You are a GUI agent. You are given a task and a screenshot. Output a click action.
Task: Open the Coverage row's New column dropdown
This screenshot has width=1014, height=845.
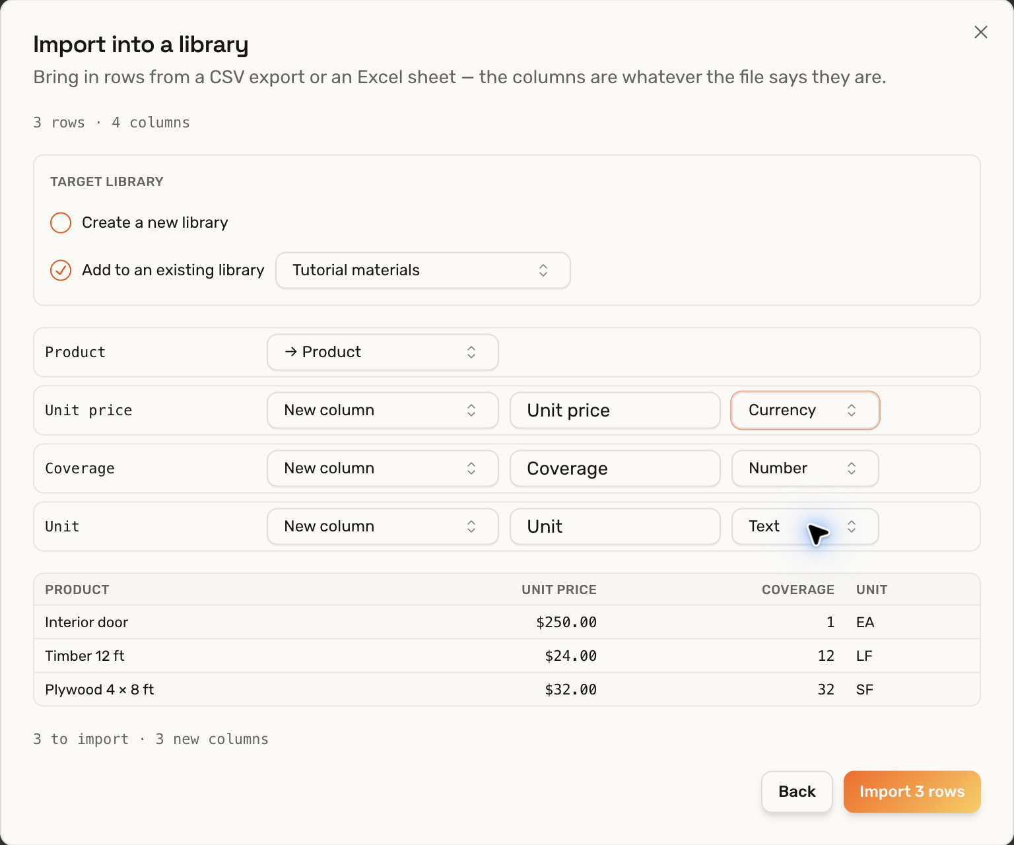(x=382, y=468)
